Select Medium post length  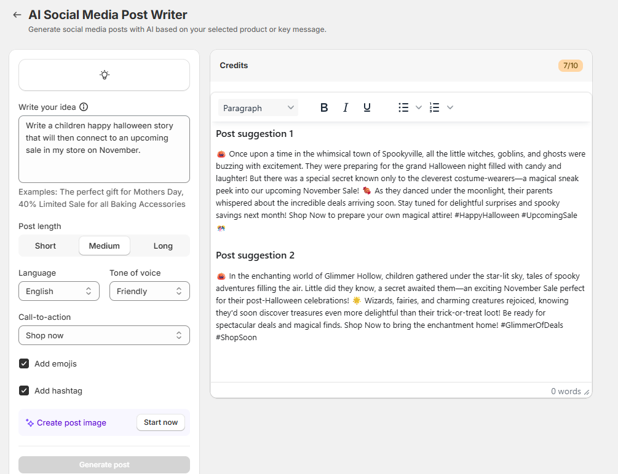pyautogui.click(x=105, y=246)
